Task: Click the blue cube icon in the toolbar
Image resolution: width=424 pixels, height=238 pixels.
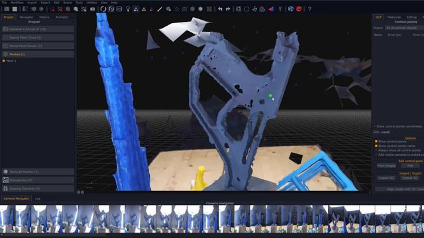Action: click(x=291, y=9)
